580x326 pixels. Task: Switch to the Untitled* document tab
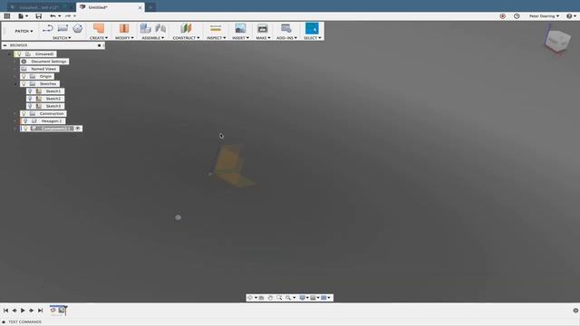[111, 7]
